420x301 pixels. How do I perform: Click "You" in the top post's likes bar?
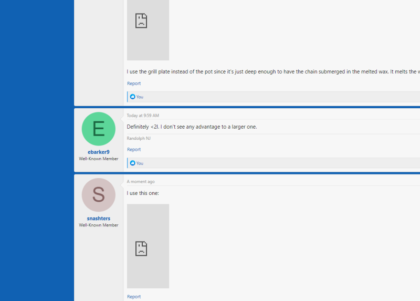(x=140, y=97)
